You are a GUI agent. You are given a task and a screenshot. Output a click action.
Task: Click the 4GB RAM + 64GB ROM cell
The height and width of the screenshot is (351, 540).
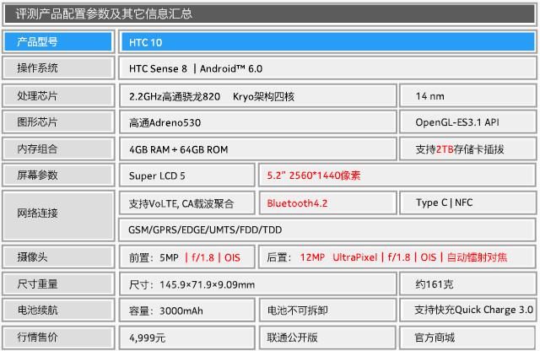click(256, 149)
